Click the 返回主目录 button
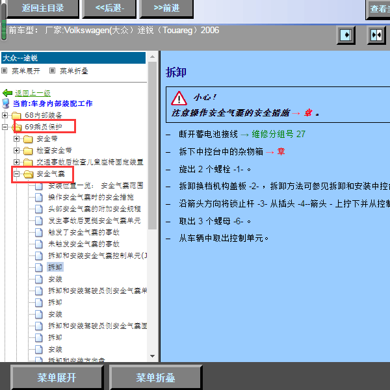The width and height of the screenshot is (390, 390). [43, 8]
